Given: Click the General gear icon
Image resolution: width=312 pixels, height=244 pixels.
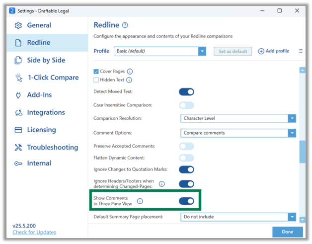Looking at the screenshot, I should 18,25.
